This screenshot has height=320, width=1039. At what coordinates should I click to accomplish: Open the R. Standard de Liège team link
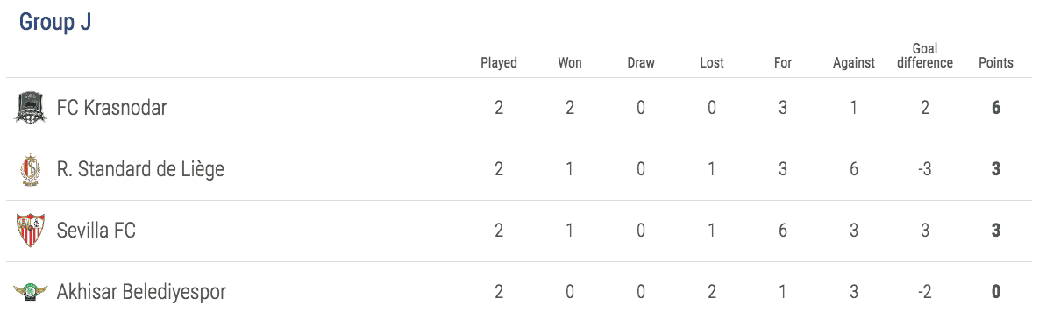(140, 169)
